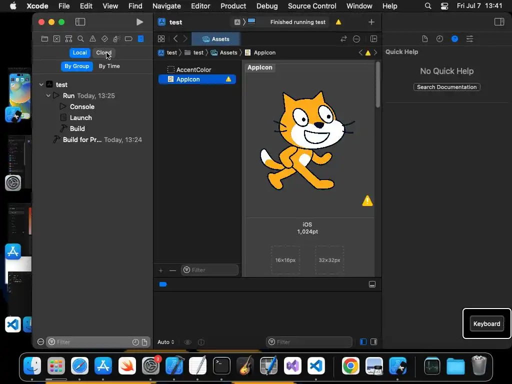The height and width of the screenshot is (384, 512).
Task: Hide the navigator sidebar
Action: [80, 22]
